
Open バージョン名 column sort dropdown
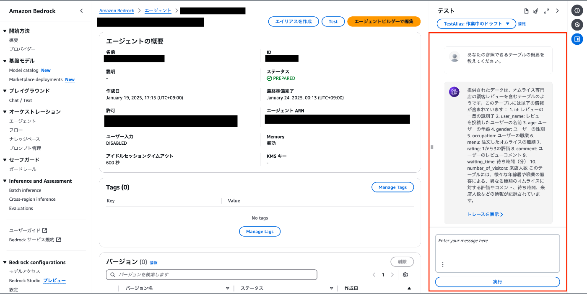[228, 288]
